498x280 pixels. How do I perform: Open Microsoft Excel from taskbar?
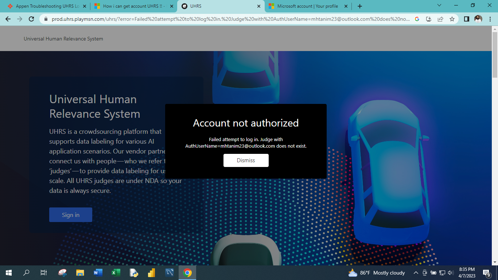pyautogui.click(x=116, y=273)
